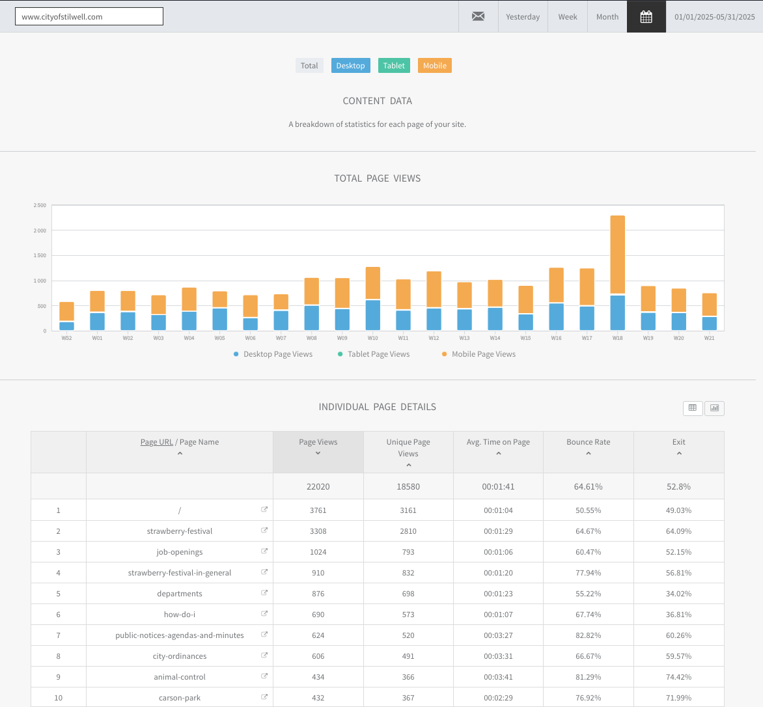Image resolution: width=763 pixels, height=707 pixels.
Task: Toggle the Mobile device filter
Action: pos(434,66)
